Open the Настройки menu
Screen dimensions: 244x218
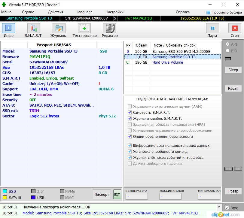(114, 12)
